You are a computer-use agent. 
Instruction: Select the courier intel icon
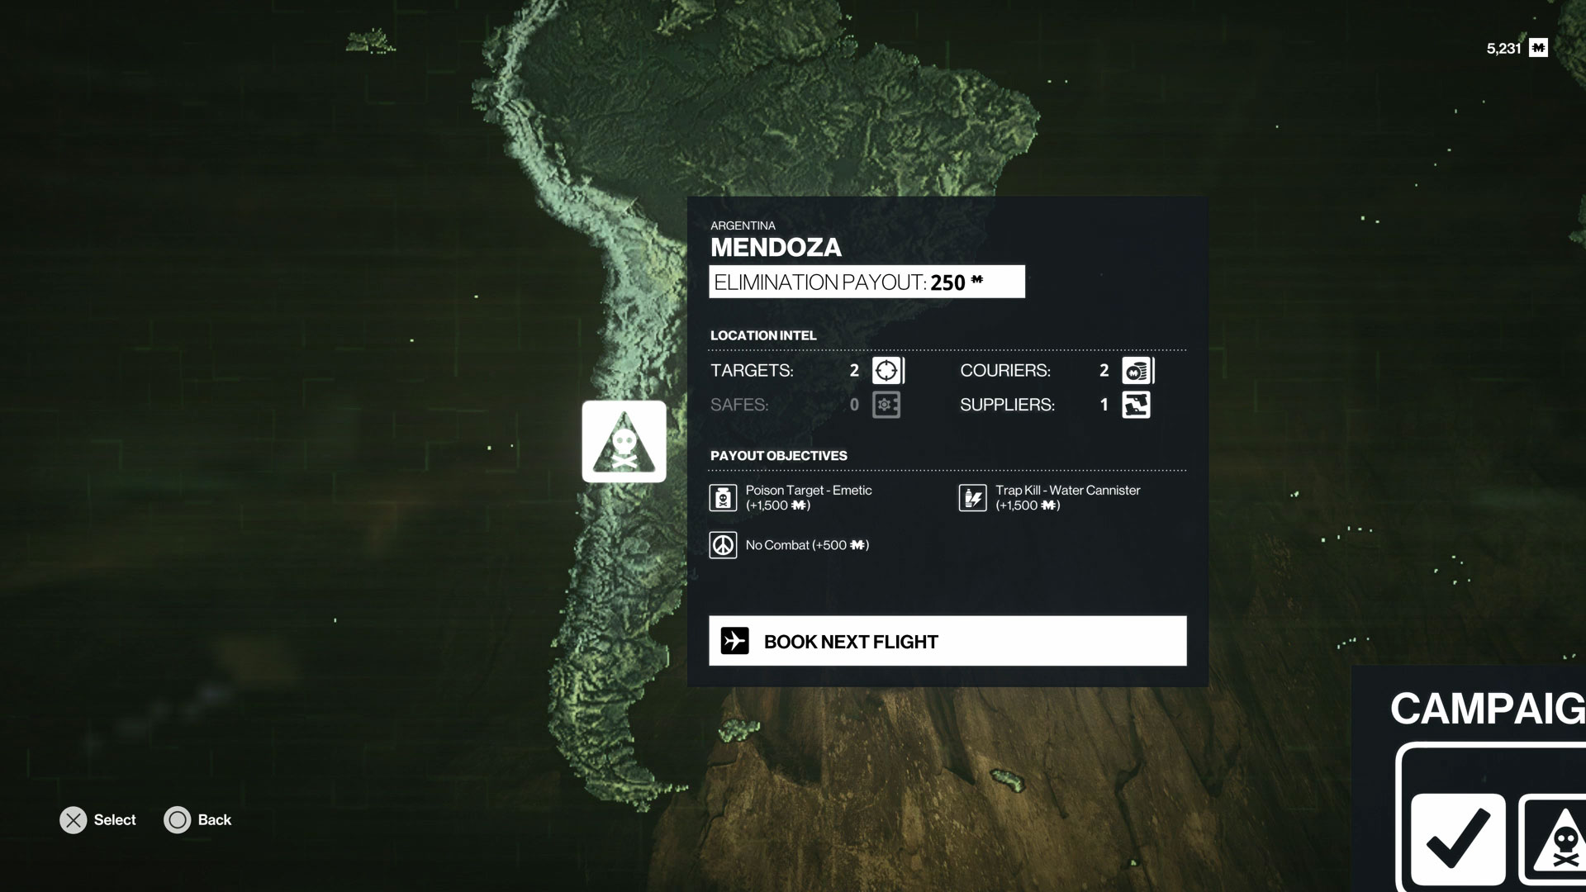coord(1136,370)
